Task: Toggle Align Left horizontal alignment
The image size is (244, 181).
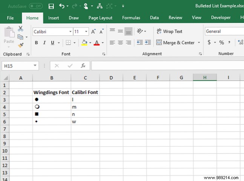Action: [x=112, y=42]
